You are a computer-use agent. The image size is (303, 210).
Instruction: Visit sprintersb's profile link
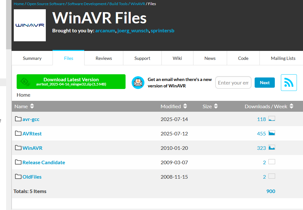(162, 31)
